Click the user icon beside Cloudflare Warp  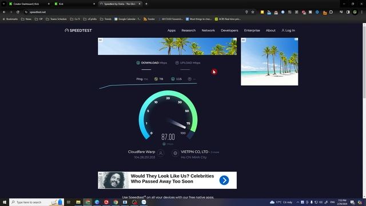[x=161, y=153]
